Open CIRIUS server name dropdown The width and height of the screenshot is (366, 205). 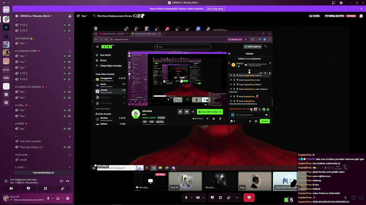click(36, 16)
